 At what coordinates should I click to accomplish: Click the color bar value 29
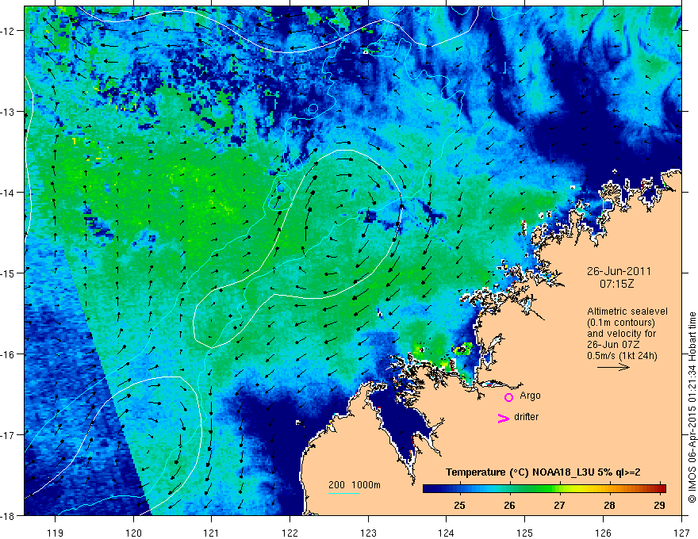click(x=659, y=505)
